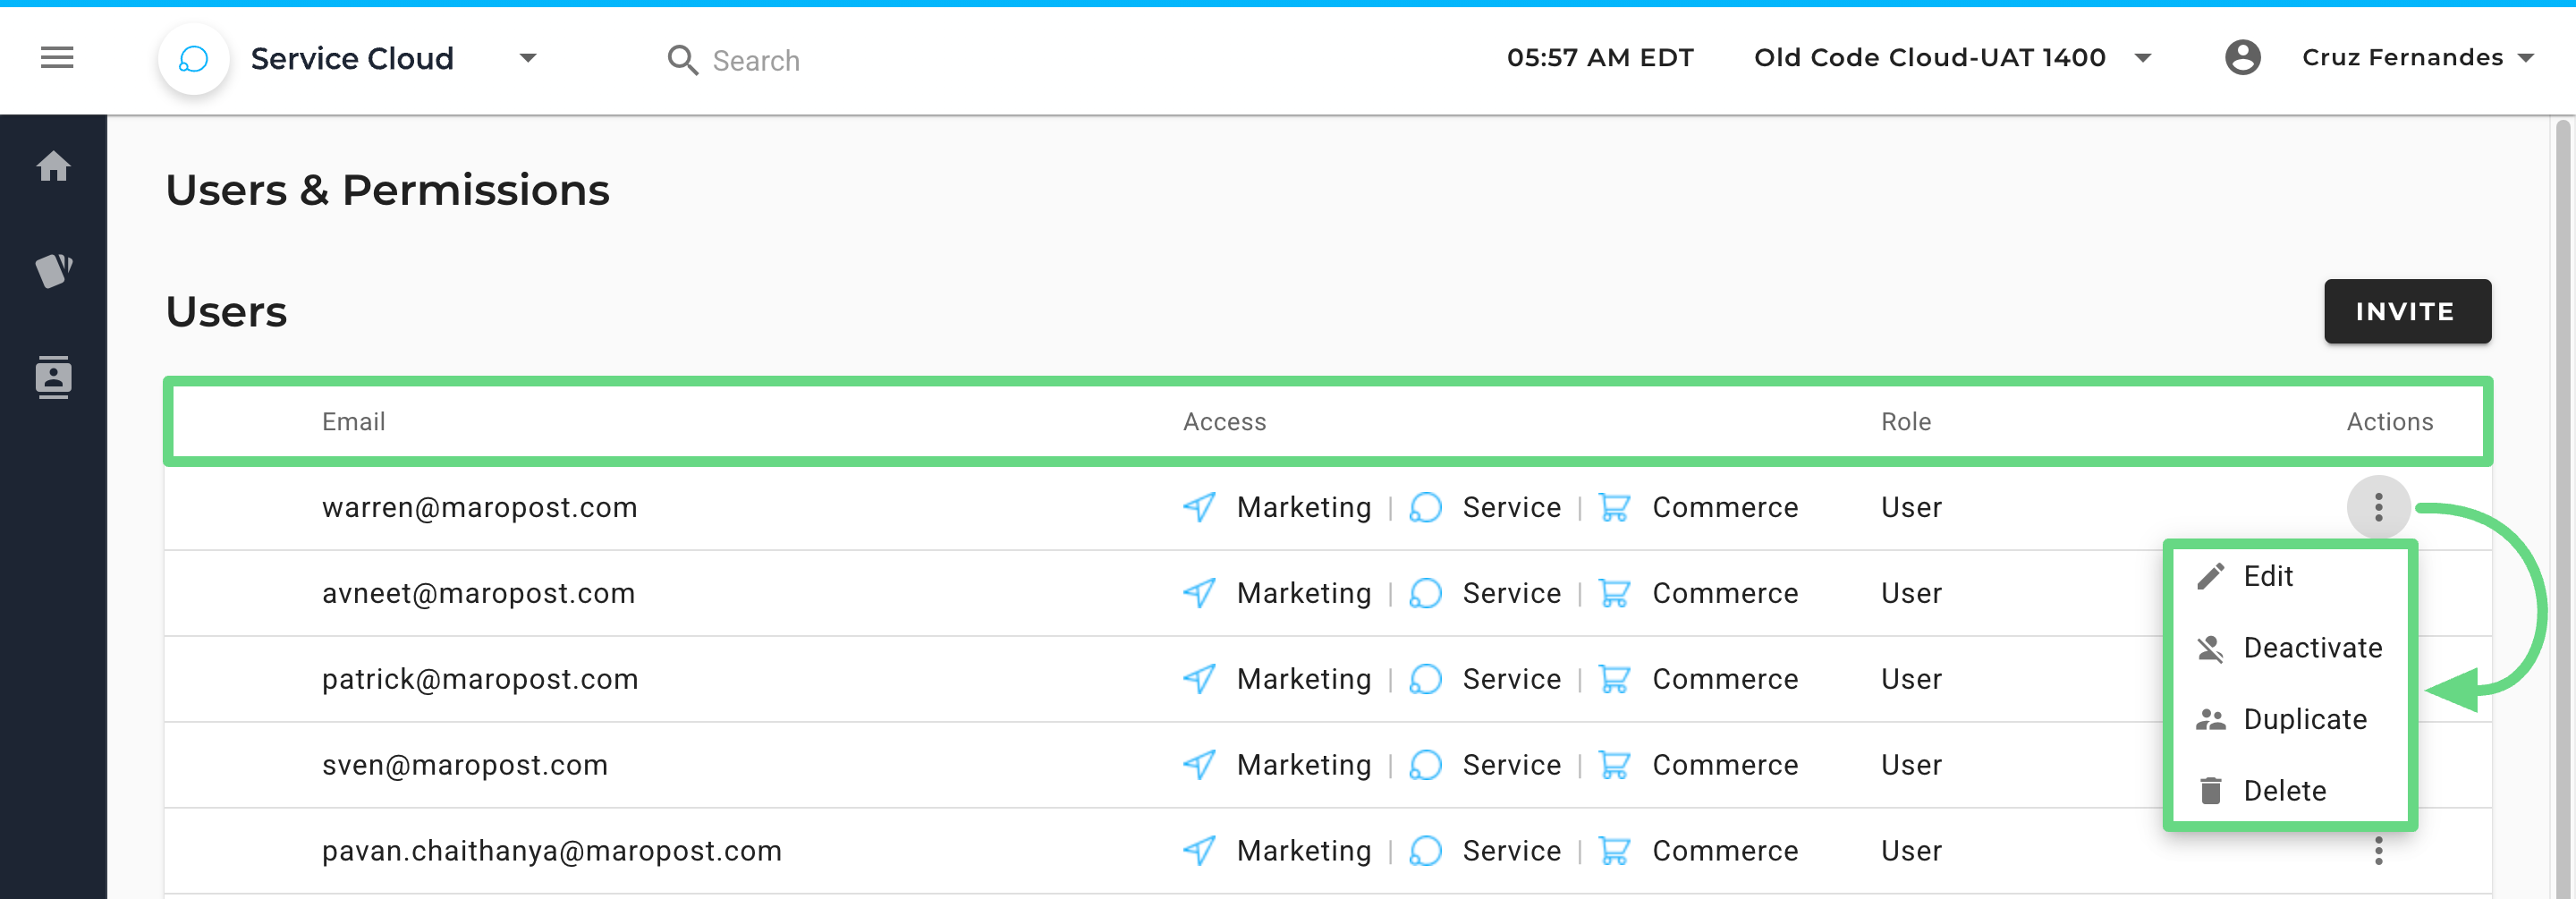Open the hamburger navigation menu
This screenshot has width=2576, height=899.
point(57,58)
